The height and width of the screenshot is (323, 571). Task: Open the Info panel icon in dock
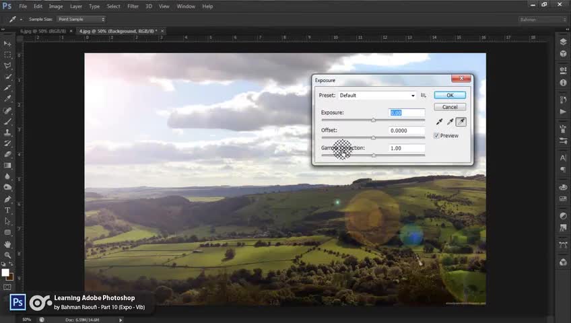563,83
